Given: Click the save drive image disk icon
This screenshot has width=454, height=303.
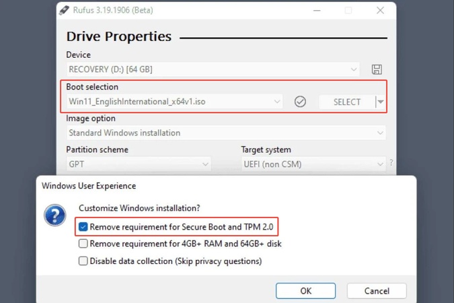Looking at the screenshot, I should tap(377, 69).
